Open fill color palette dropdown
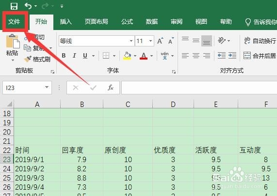Screen dimensions: 277x196 [x=135, y=56]
